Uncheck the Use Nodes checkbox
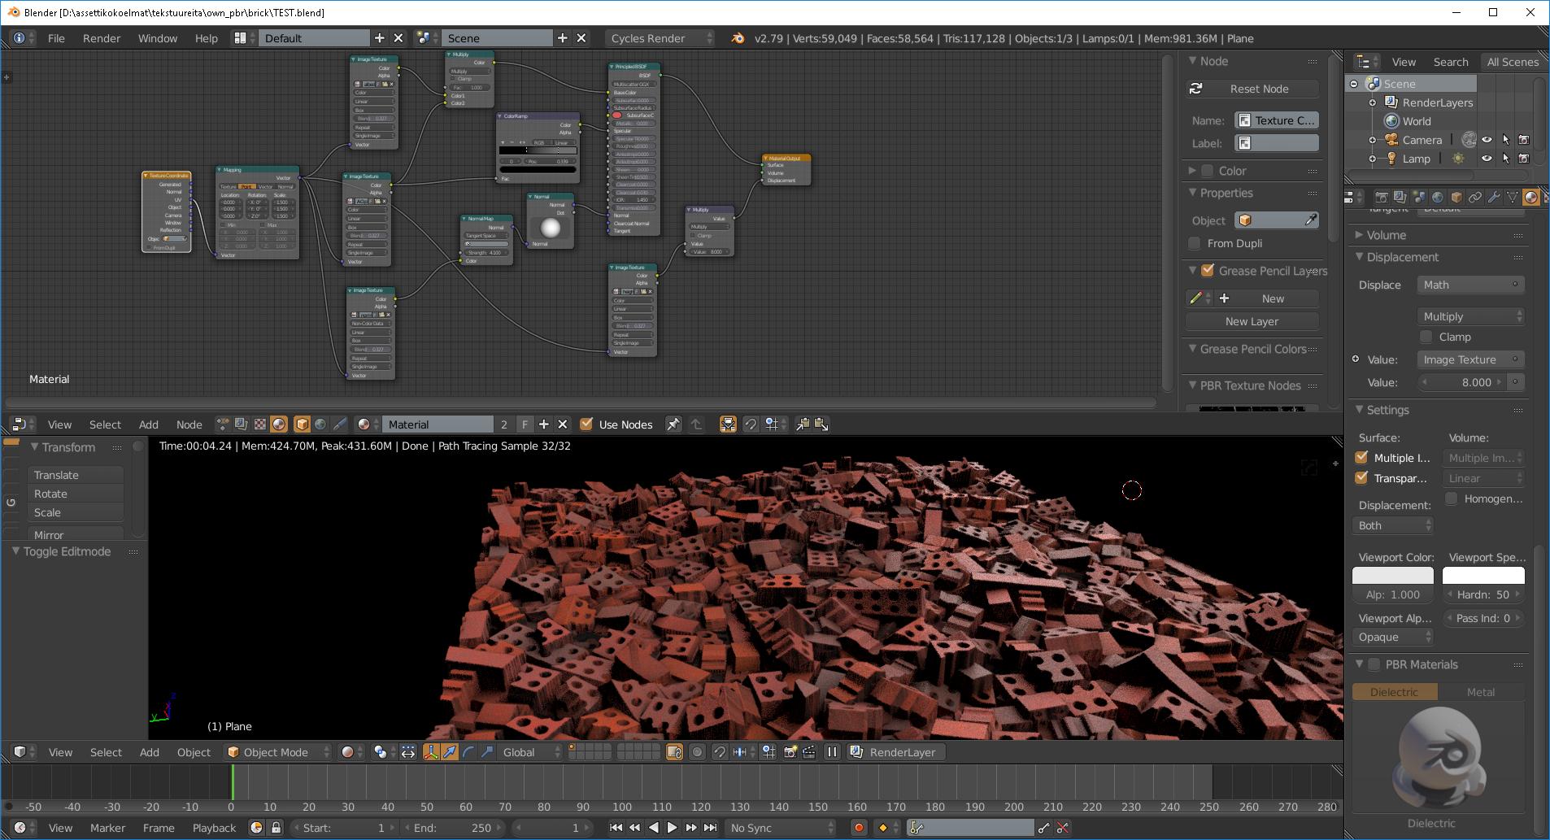 (x=586, y=424)
